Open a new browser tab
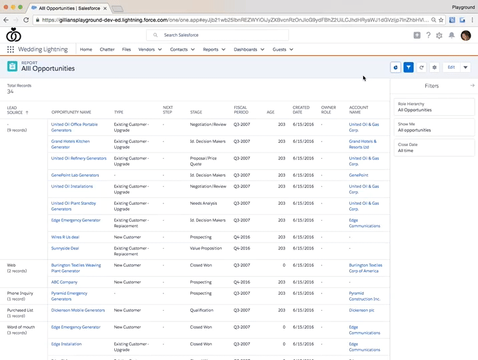 117,9
